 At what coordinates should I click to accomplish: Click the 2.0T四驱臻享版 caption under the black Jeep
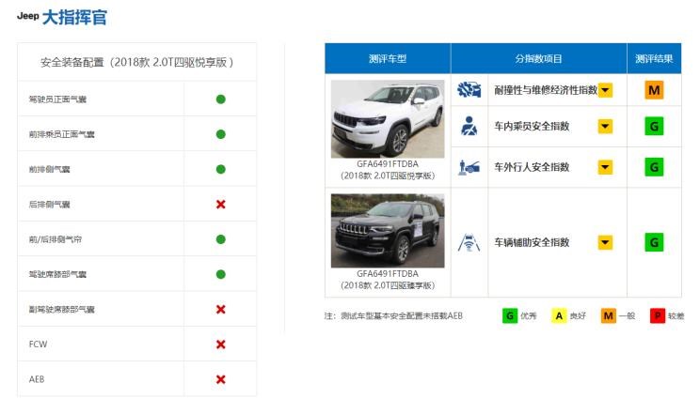click(x=388, y=285)
